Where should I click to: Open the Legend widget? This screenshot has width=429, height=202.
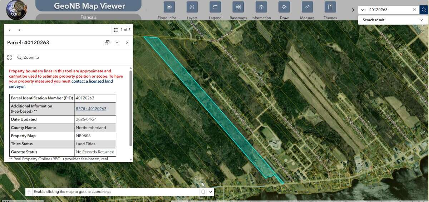215,7
